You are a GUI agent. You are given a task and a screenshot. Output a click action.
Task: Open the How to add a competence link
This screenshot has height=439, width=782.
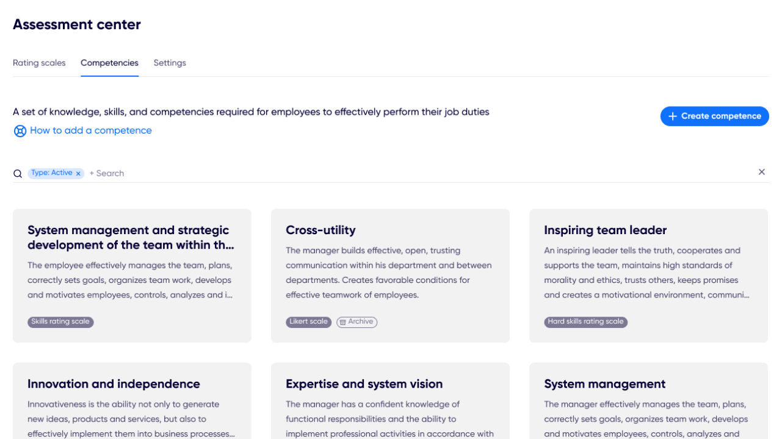90,130
